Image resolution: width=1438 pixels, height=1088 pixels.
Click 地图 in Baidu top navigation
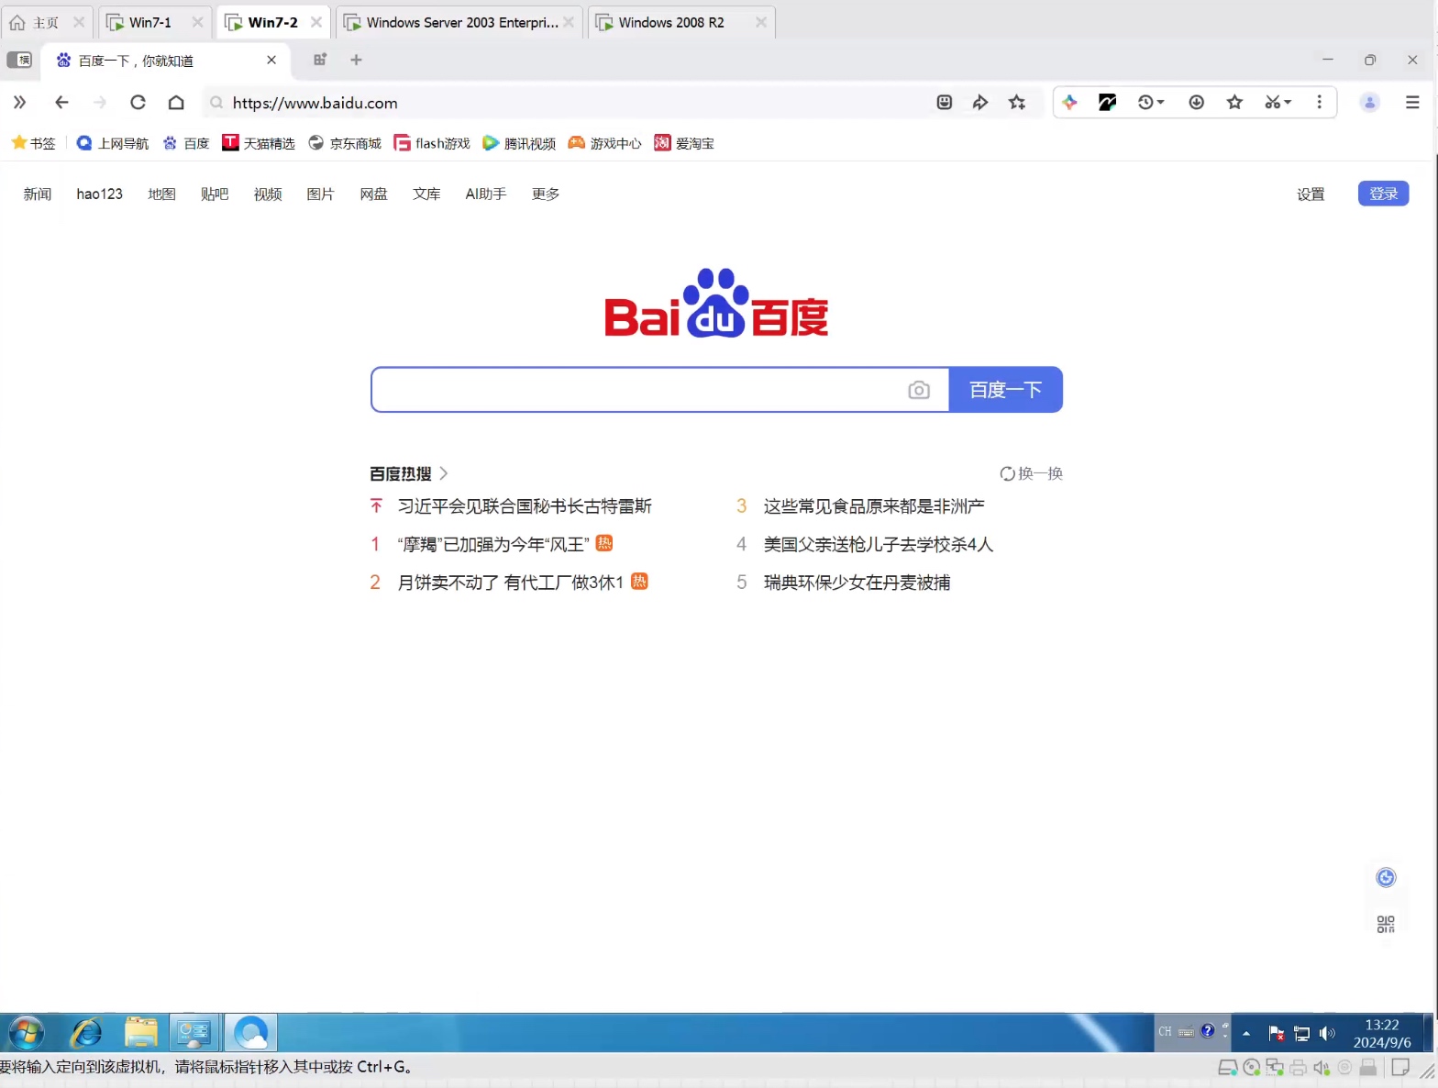coord(161,194)
